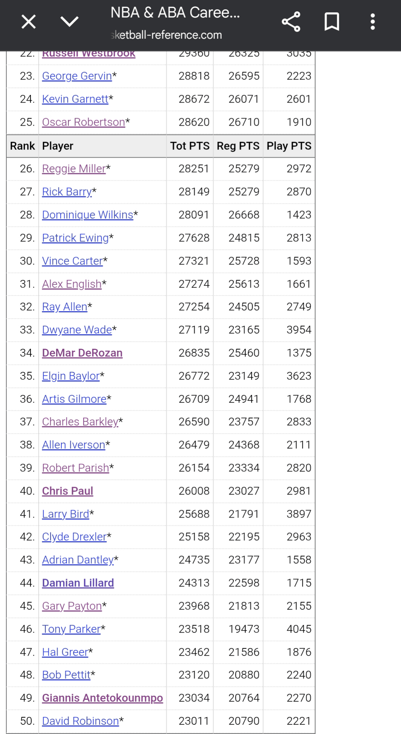
Task: Visit Damian Lillard's player page
Action: [x=78, y=583]
